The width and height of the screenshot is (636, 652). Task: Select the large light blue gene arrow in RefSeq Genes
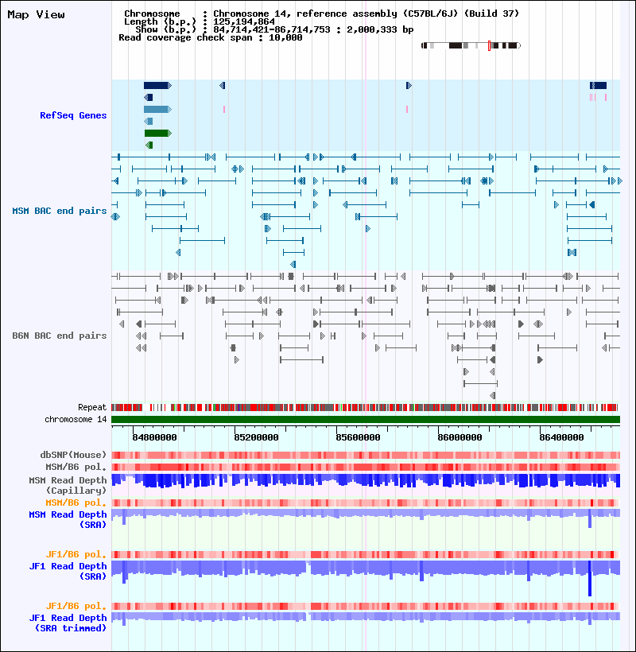[x=157, y=110]
